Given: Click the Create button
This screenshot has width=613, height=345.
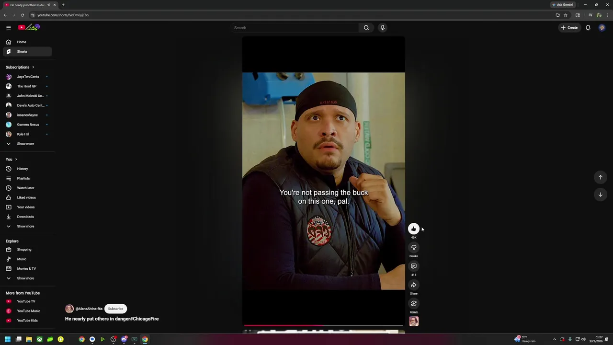Looking at the screenshot, I should coord(569,28).
